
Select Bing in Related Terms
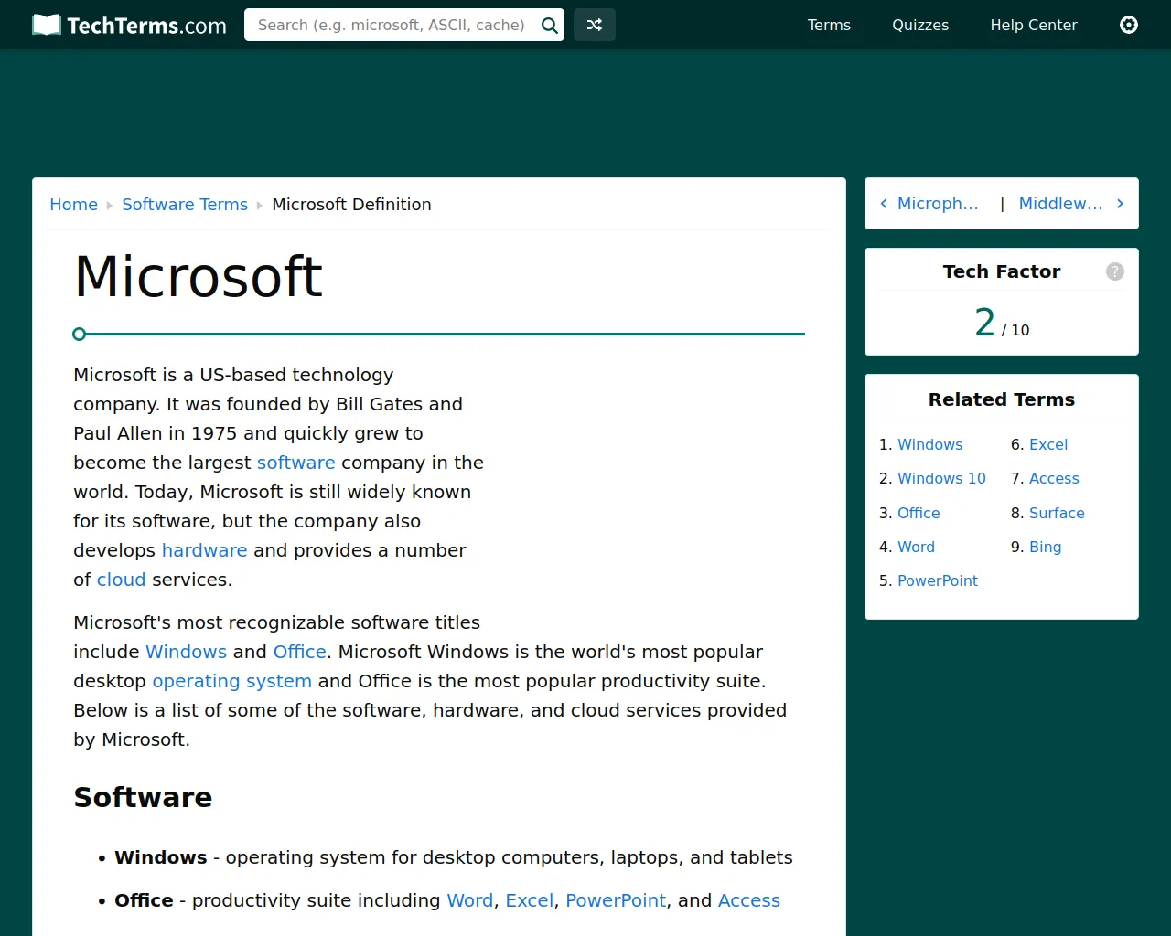[x=1045, y=547]
